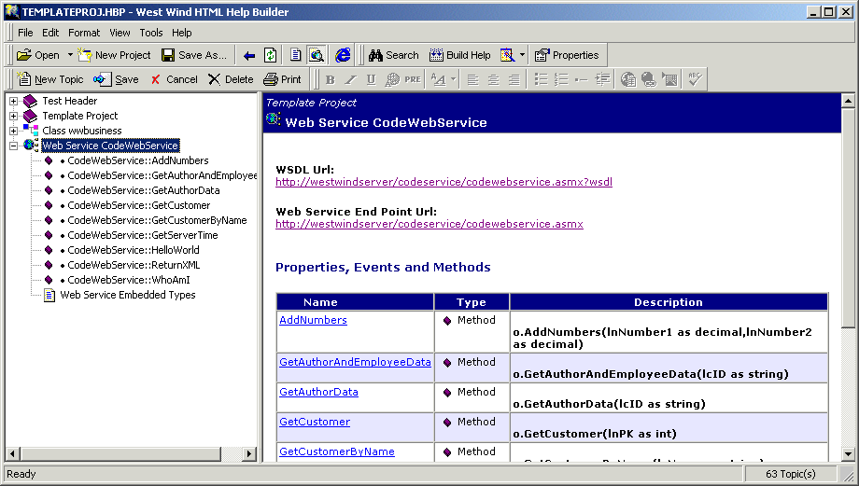Insert an image icon
The height and width of the screenshot is (486, 859).
point(669,80)
